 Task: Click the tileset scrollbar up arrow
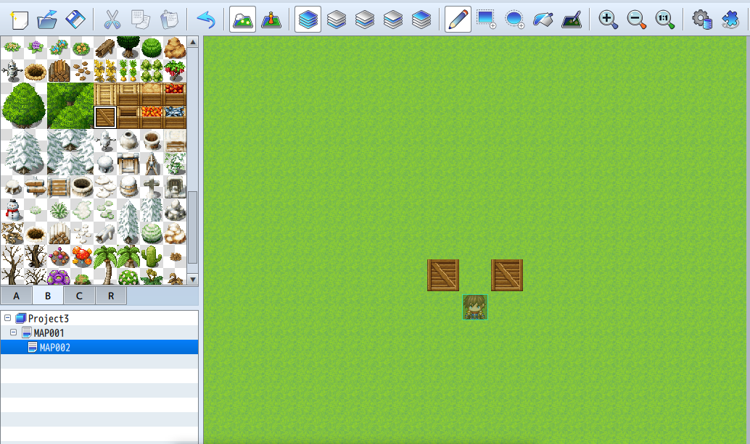point(193,42)
